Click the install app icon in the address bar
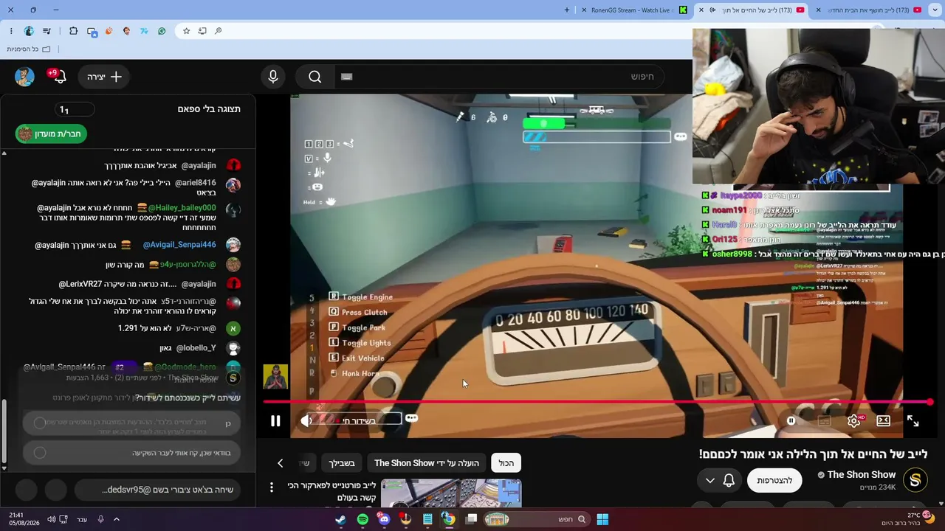The width and height of the screenshot is (945, 531). 202,31
